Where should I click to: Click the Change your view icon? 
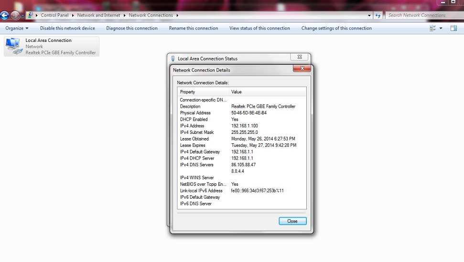(x=432, y=29)
